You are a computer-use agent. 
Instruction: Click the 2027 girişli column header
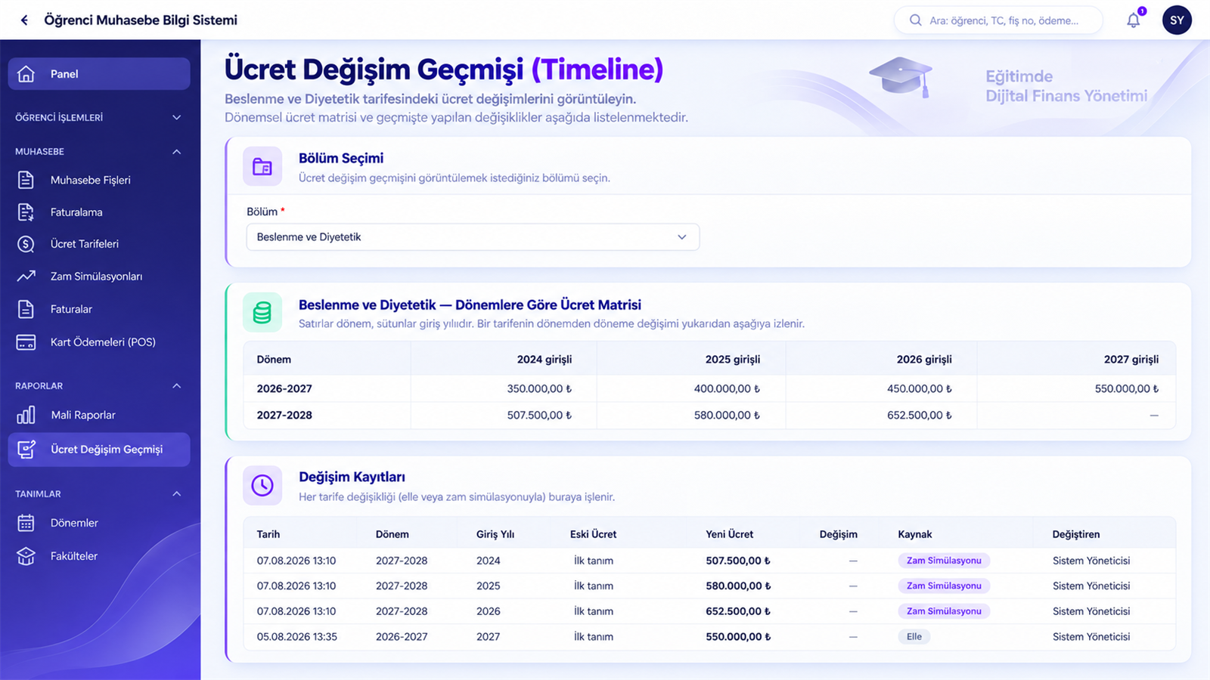[1131, 360]
